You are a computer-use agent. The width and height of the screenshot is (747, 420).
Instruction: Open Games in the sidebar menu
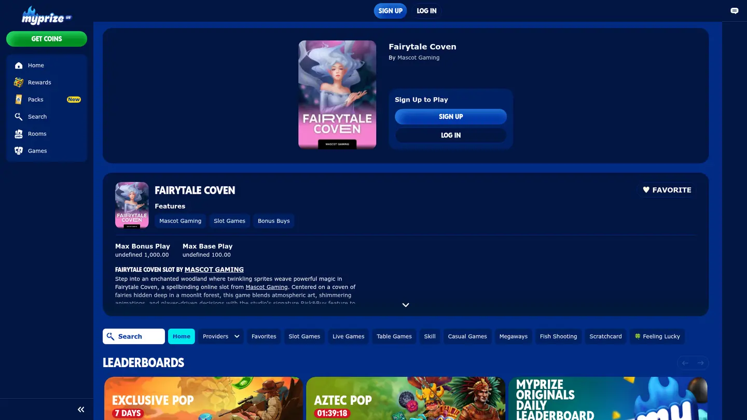(x=47, y=151)
